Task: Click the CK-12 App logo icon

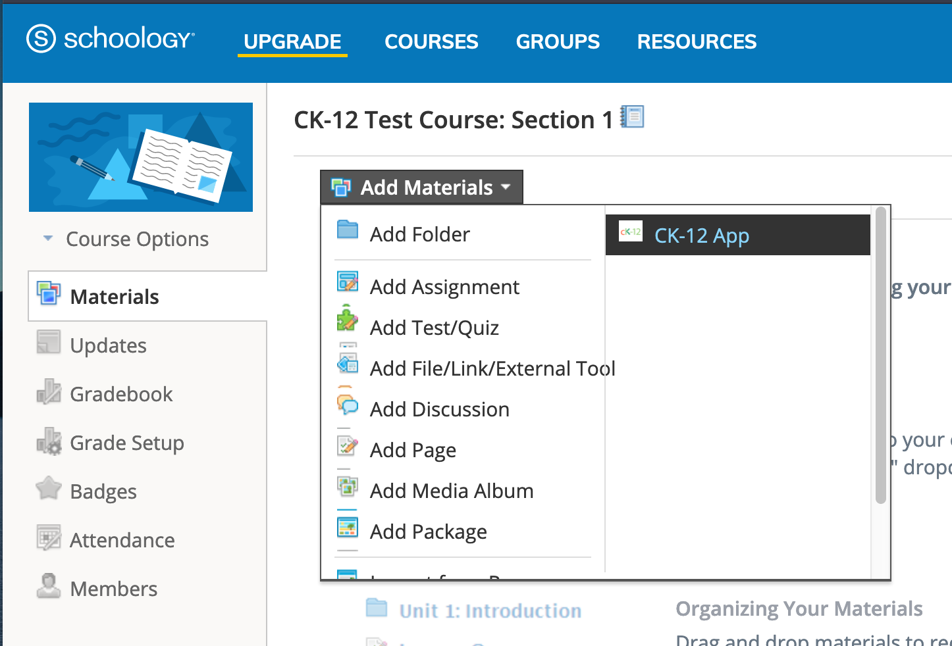Action: pos(630,232)
